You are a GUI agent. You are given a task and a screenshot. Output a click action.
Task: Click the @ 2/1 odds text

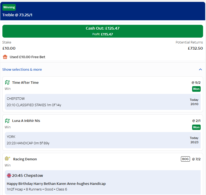[196, 121]
